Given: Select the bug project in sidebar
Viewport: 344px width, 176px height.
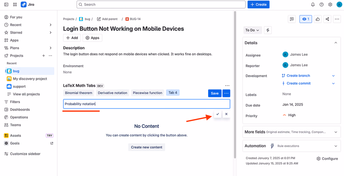Looking at the screenshot, I should (30, 71).
